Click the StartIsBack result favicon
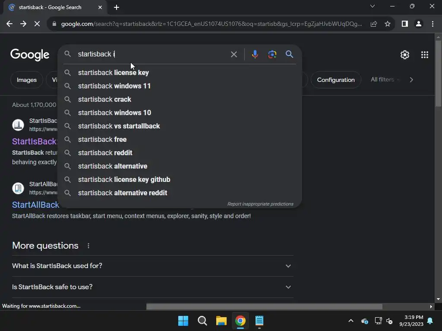Screen dimensions: 442x331 tap(18, 125)
